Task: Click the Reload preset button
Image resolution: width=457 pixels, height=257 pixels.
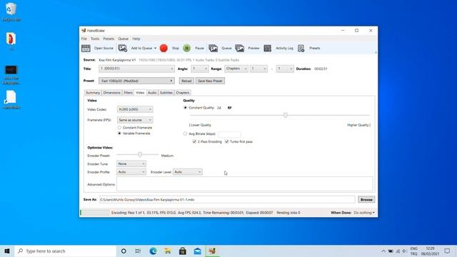Action: click(186, 81)
